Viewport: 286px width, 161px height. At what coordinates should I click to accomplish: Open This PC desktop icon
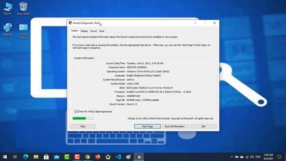[x=8, y=8]
